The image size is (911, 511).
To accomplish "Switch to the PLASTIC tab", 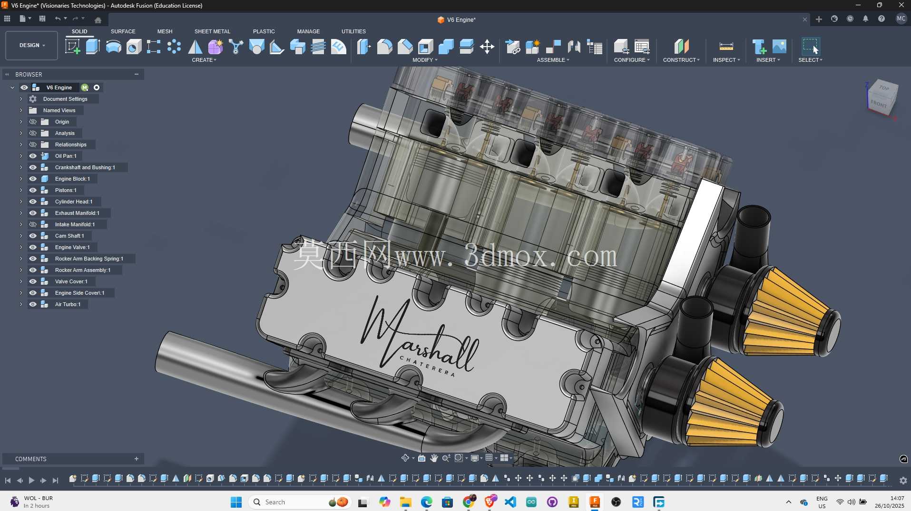I will click(264, 31).
